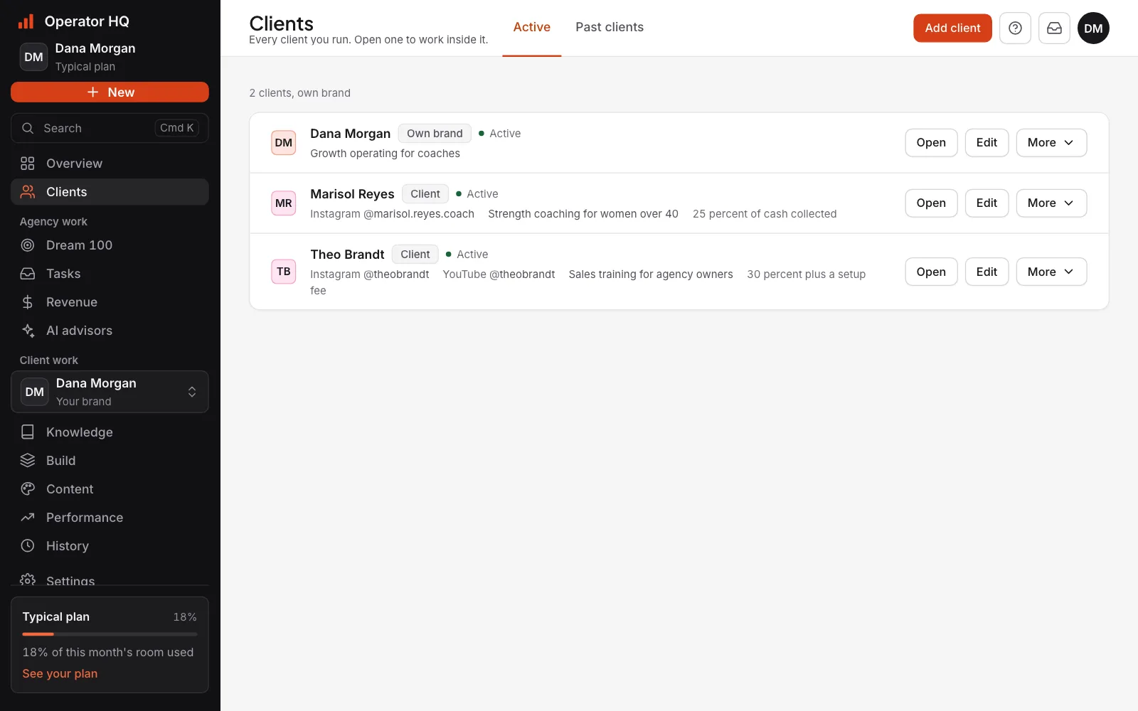Focus the Search field in the sidebar
This screenshot has width=1138, height=711.
click(x=110, y=128)
